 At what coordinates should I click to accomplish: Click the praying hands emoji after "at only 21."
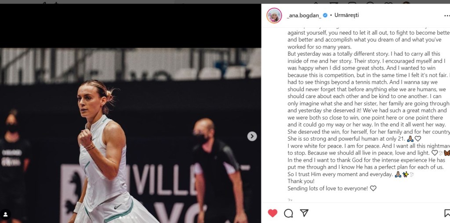pos(410,139)
